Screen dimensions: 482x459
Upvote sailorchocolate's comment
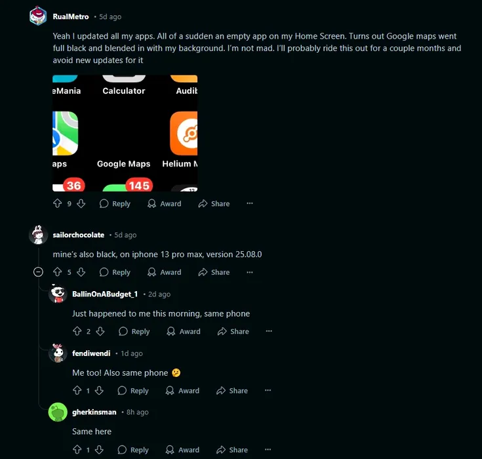58,272
